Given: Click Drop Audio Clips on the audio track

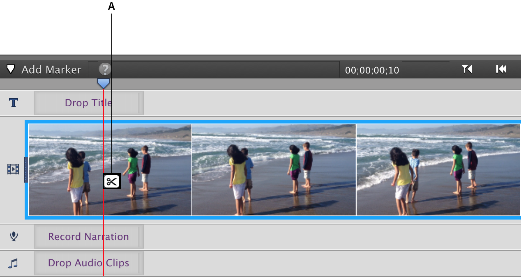Looking at the screenshot, I should (88, 263).
